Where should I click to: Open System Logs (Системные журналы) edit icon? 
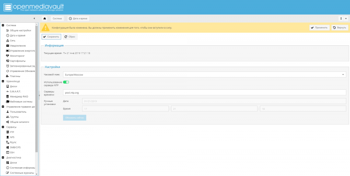click(7, 173)
